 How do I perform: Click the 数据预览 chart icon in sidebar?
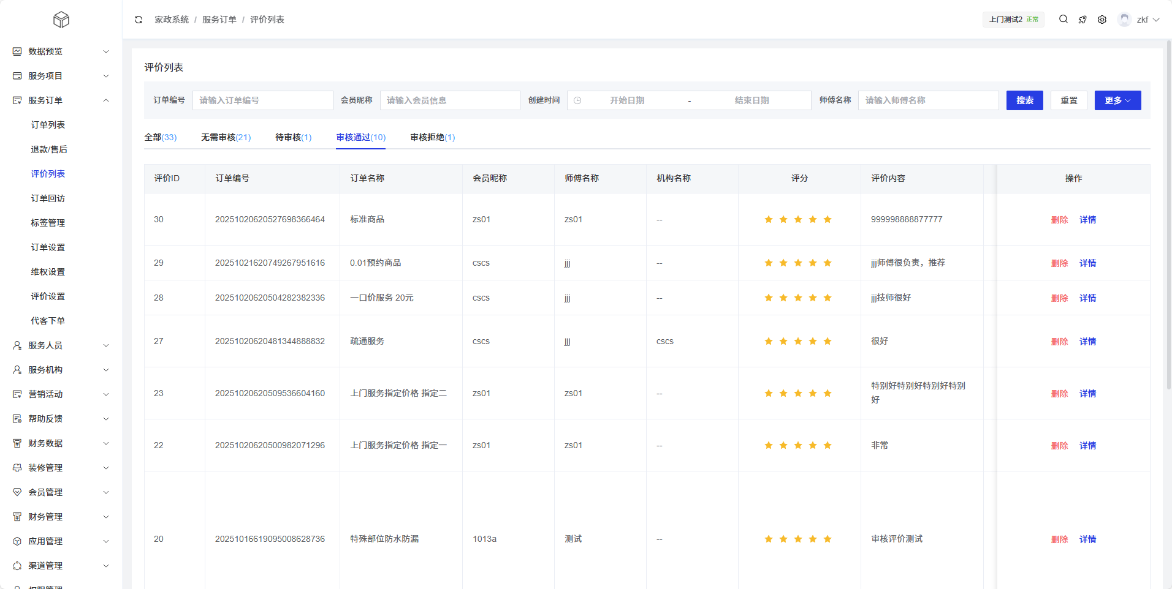(17, 51)
